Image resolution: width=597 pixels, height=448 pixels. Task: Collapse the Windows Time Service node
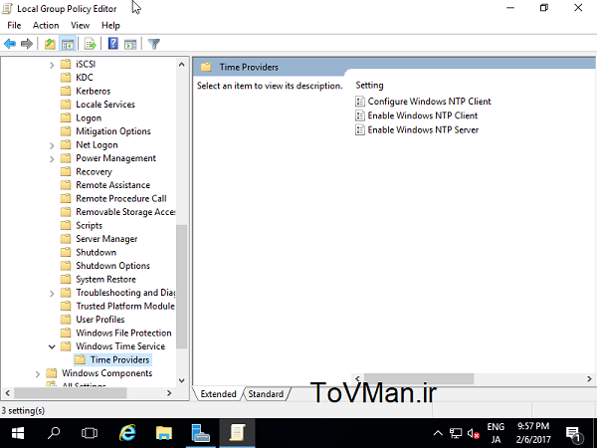point(52,346)
